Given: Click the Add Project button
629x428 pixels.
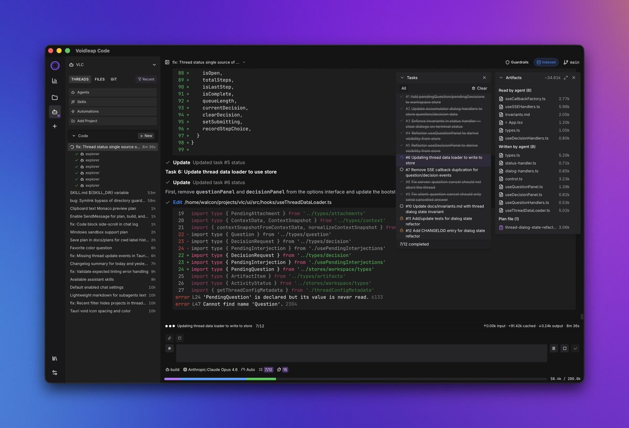Looking at the screenshot, I should pyautogui.click(x=113, y=121).
